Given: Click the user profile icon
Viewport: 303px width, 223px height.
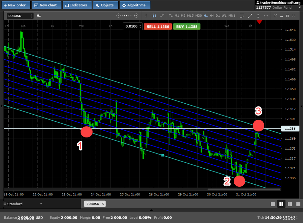Looking at the screenshot, I should click(x=258, y=3).
